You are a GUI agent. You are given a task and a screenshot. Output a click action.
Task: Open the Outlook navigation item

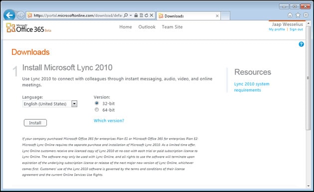pyautogui.click(x=147, y=27)
